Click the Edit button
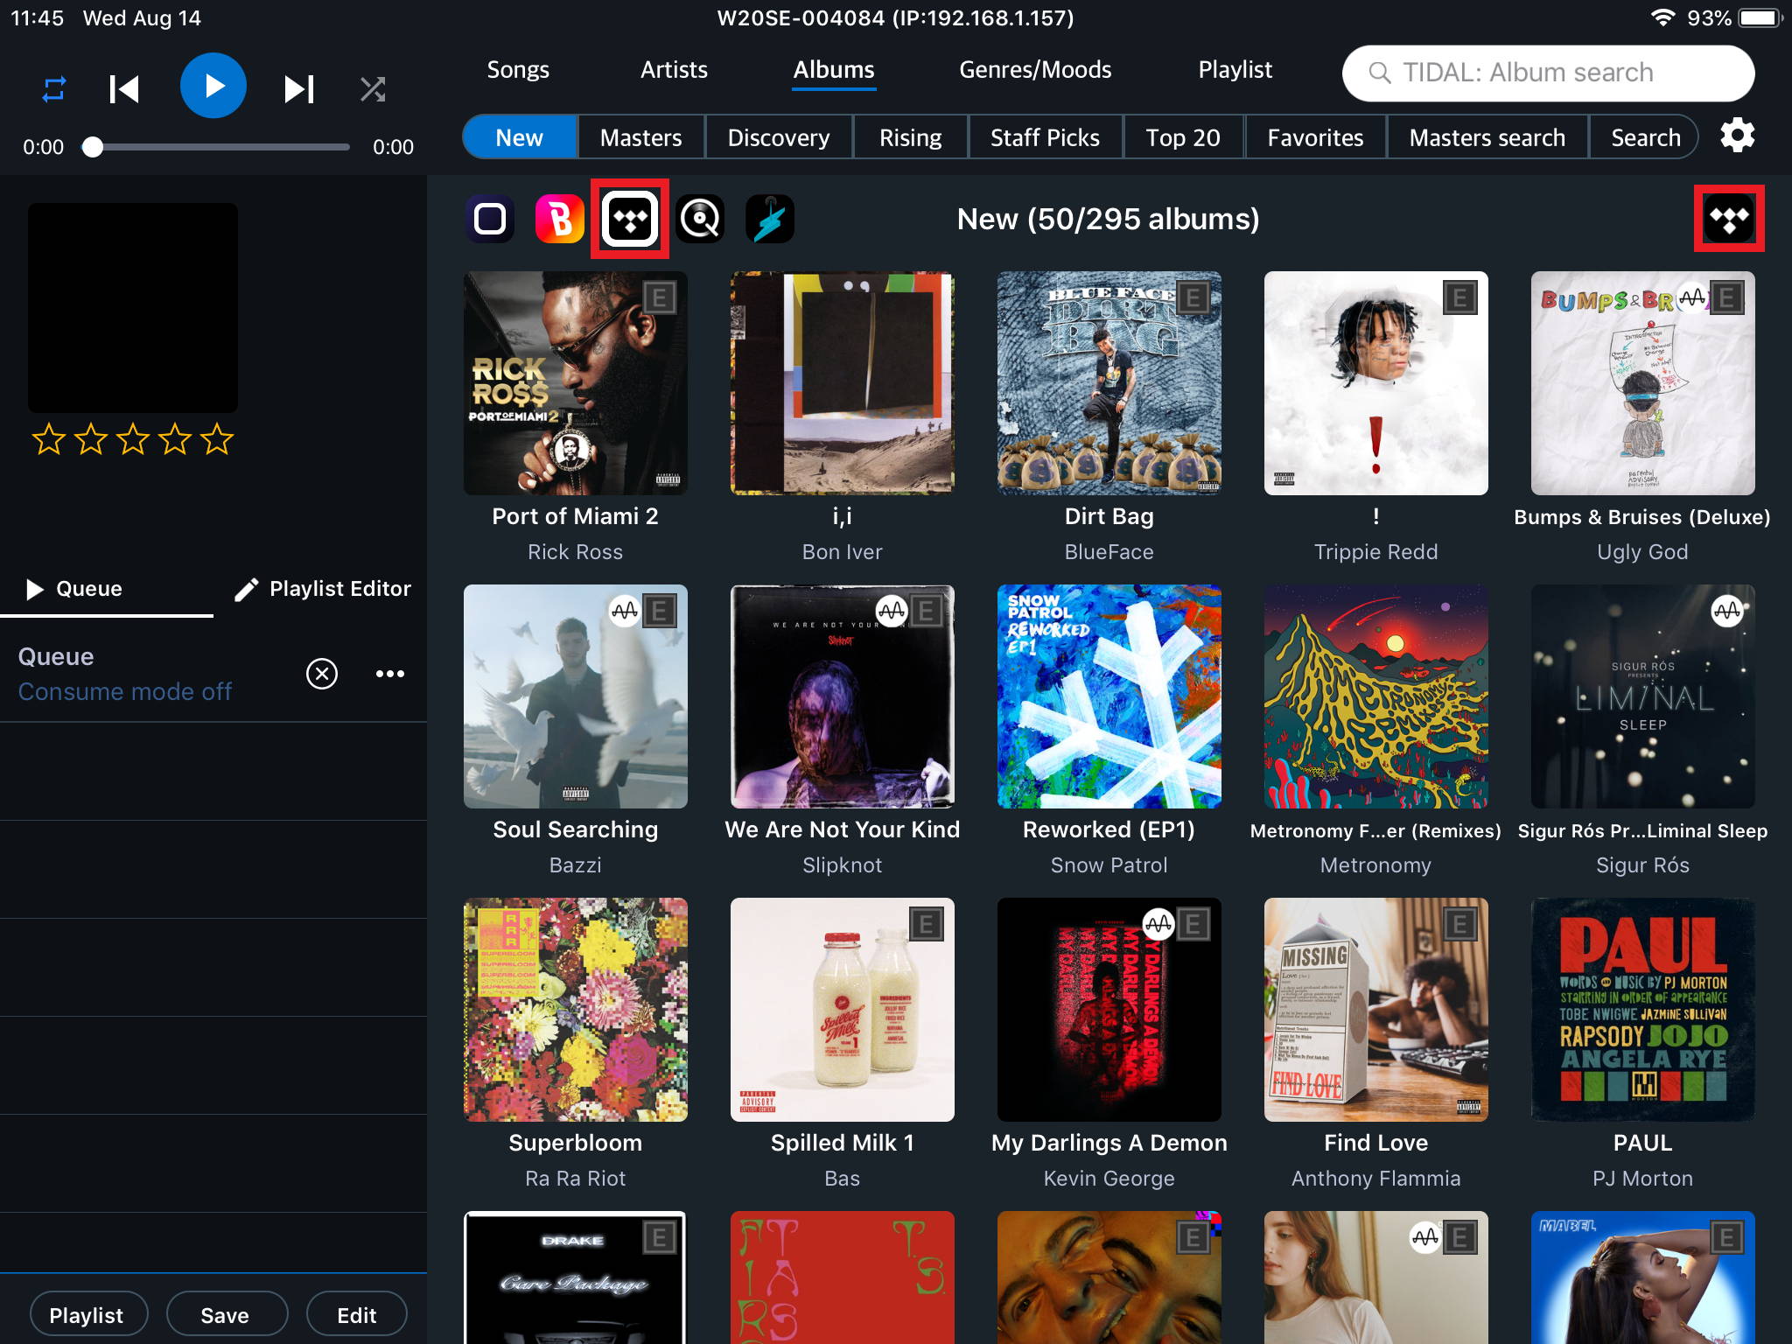The width and height of the screenshot is (1792, 1344). coord(357,1314)
